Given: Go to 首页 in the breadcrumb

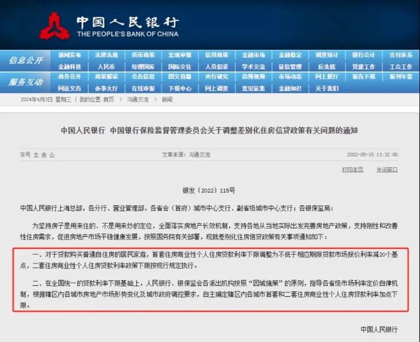Looking at the screenshot, I should [109, 100].
